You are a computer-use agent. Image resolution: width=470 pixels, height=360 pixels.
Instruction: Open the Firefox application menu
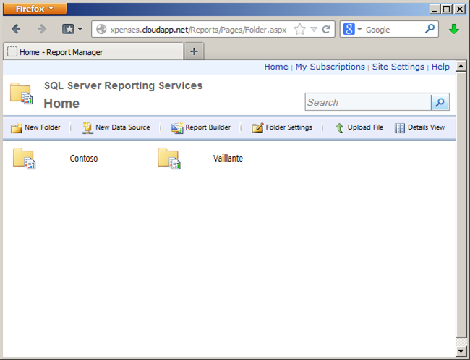[35, 9]
